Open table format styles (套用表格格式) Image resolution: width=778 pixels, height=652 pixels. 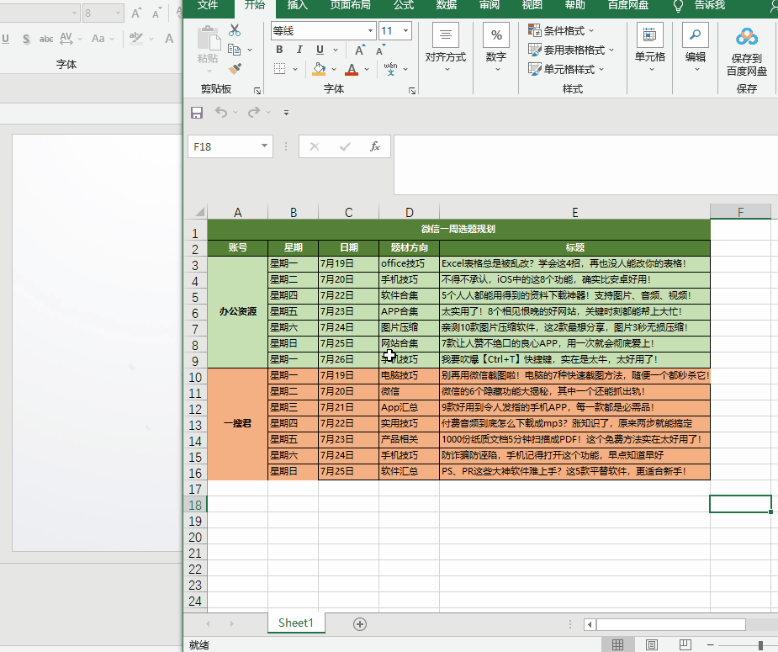[x=571, y=50]
